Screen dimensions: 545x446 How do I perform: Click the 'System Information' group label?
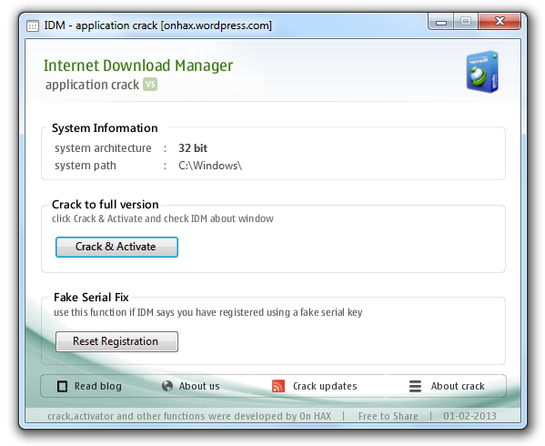[x=105, y=128]
